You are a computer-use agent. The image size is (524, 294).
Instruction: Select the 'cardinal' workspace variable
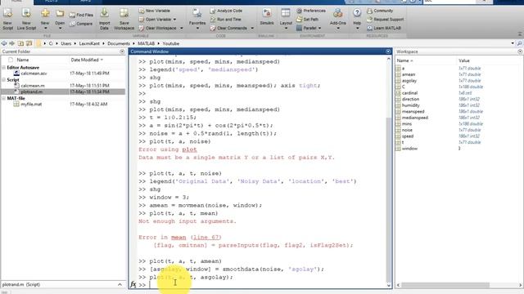click(x=409, y=93)
